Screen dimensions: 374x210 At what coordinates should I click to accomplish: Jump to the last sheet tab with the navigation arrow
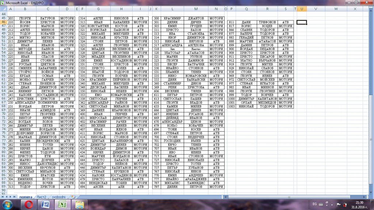point(14,197)
